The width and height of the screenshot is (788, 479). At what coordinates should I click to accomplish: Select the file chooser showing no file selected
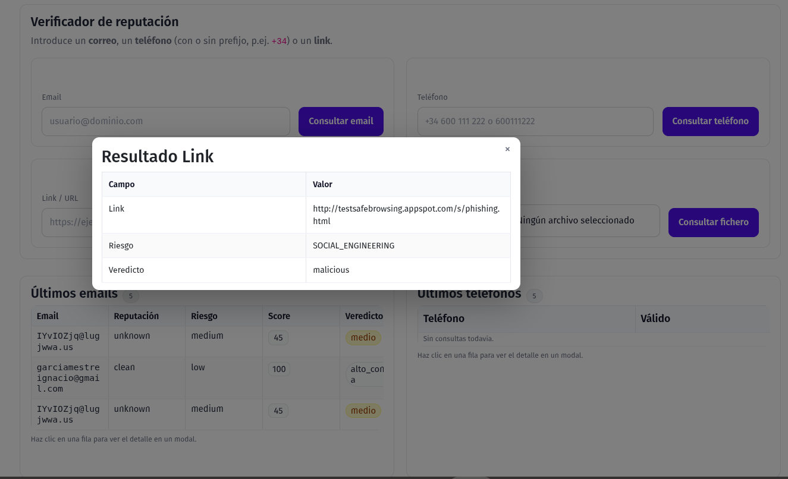pos(589,220)
